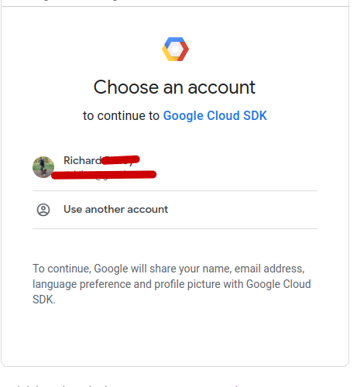This screenshot has height=387, width=357.
Task: Click the word 'Cloud' in the blue link
Action: click(x=223, y=115)
